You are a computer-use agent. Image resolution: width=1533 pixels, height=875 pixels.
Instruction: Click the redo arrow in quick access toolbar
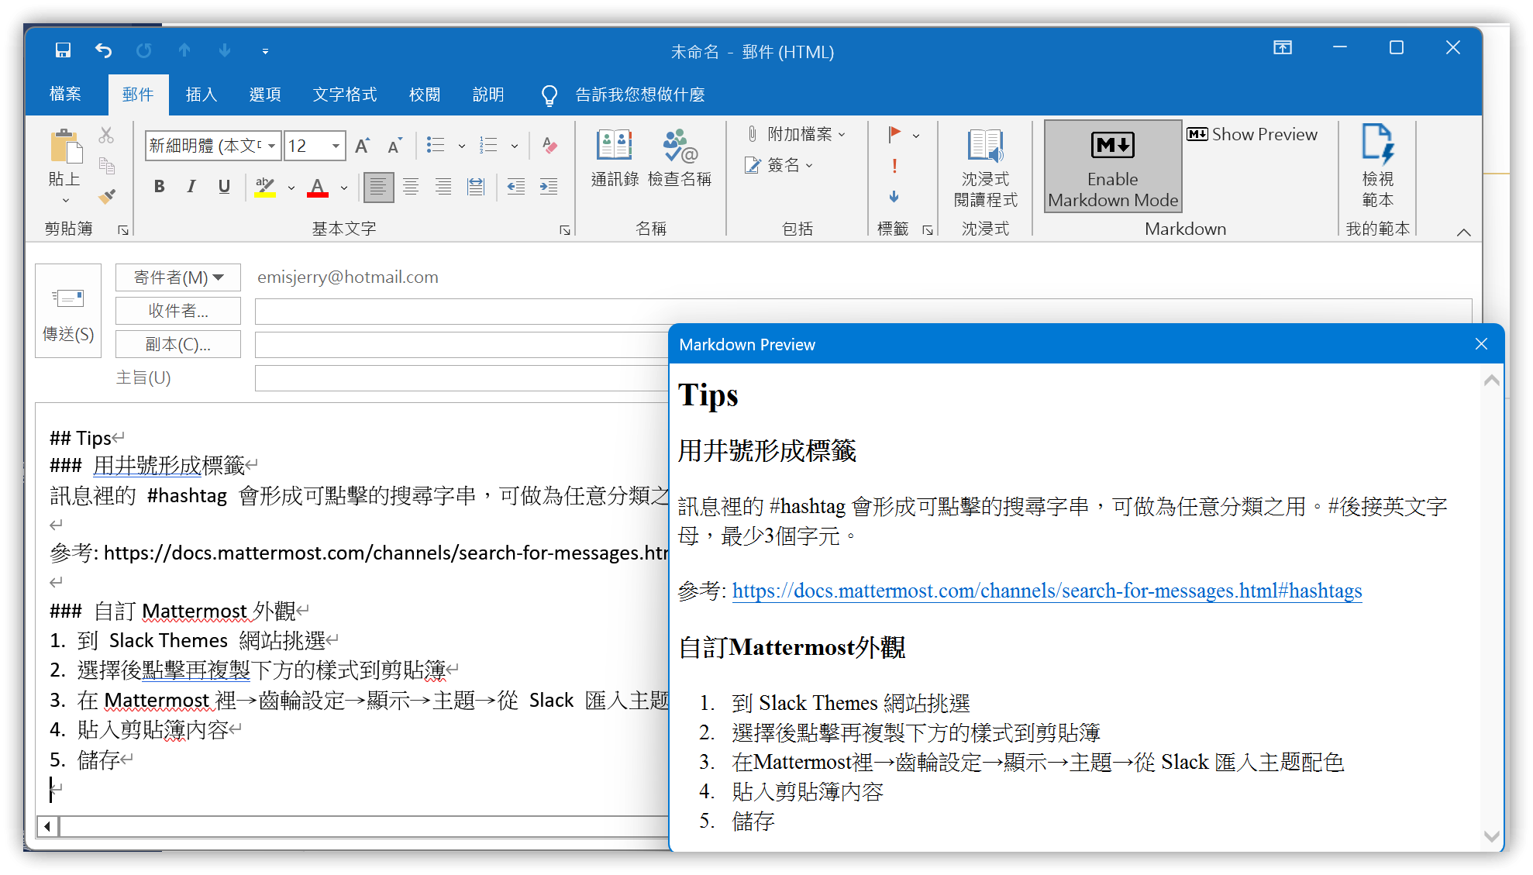tap(143, 50)
